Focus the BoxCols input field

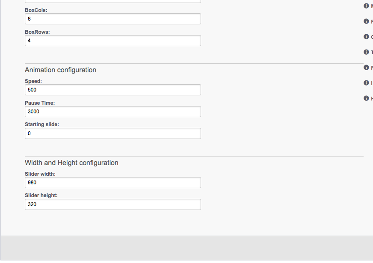[113, 19]
